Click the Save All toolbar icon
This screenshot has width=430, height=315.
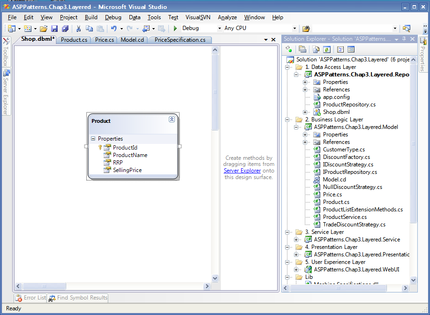pyautogui.click(x=64, y=29)
